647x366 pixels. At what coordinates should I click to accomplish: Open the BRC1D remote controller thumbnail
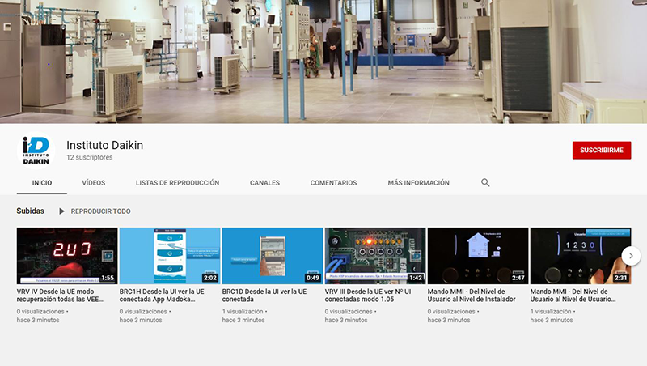click(273, 256)
